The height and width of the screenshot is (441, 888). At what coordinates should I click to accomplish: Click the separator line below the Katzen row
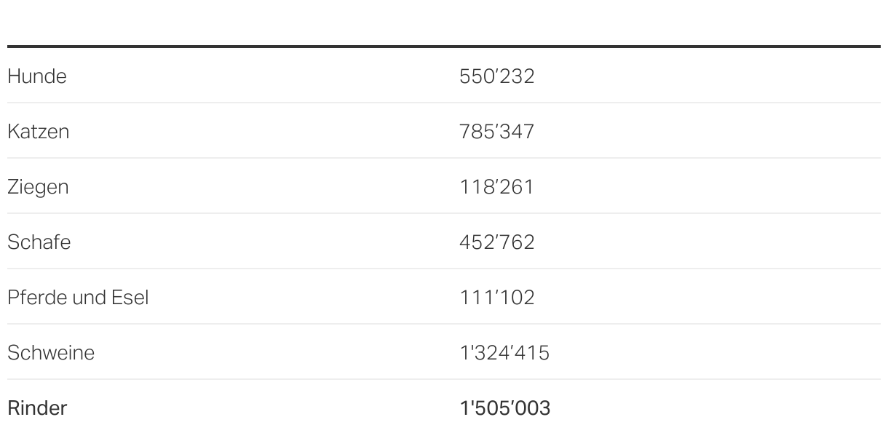point(444,158)
